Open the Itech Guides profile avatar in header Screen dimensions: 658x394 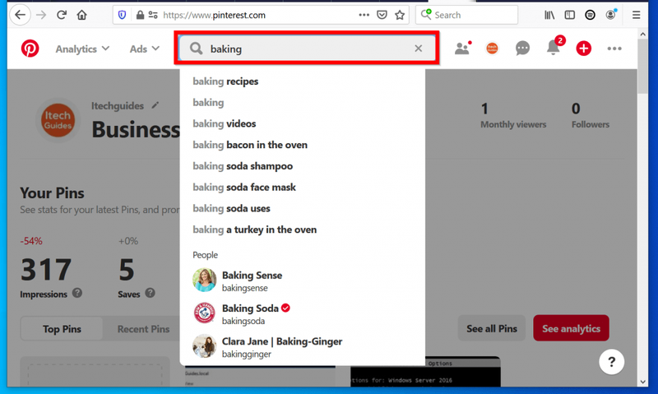pyautogui.click(x=492, y=49)
